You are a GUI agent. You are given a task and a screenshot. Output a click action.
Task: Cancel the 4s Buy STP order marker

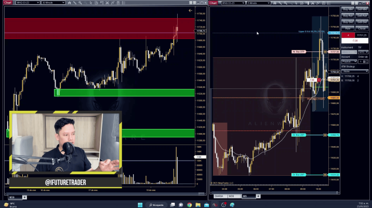click(x=325, y=52)
